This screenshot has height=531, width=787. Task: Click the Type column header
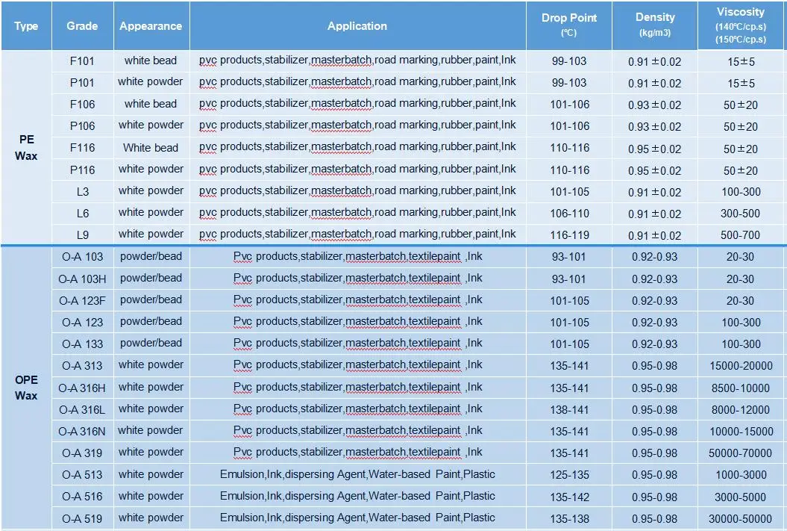[x=25, y=25]
